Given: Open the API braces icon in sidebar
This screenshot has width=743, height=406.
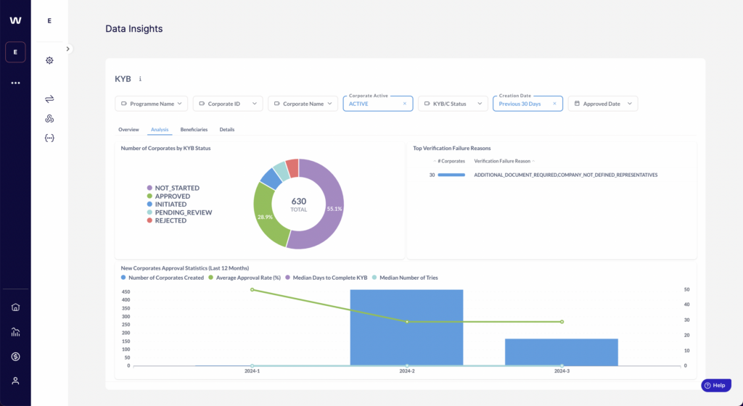Looking at the screenshot, I should click(x=49, y=138).
